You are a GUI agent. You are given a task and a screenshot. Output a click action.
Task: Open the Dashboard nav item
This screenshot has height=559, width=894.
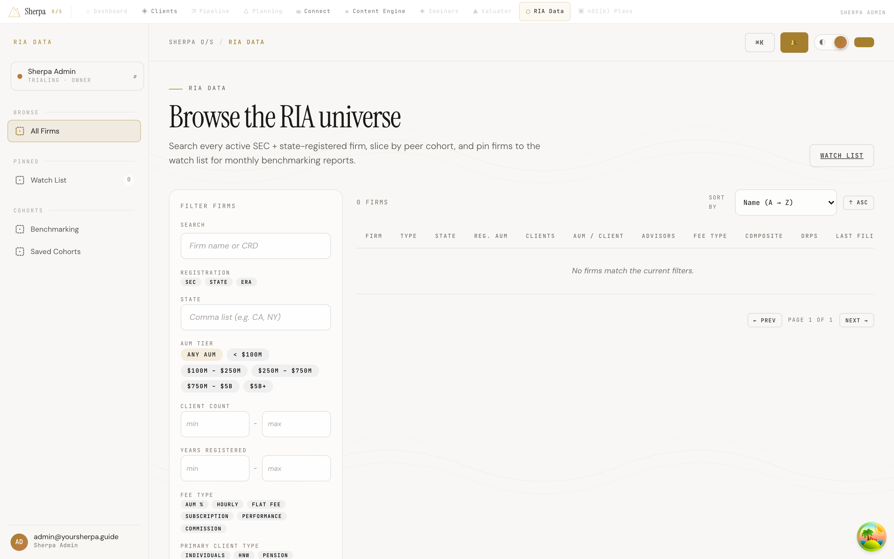click(106, 11)
